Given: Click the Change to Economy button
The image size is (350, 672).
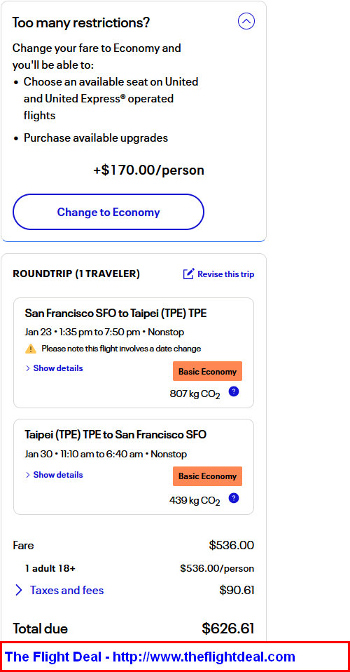Looking at the screenshot, I should coord(108,212).
